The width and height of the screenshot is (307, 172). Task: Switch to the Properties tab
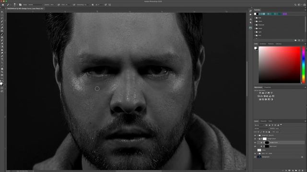click(268, 87)
